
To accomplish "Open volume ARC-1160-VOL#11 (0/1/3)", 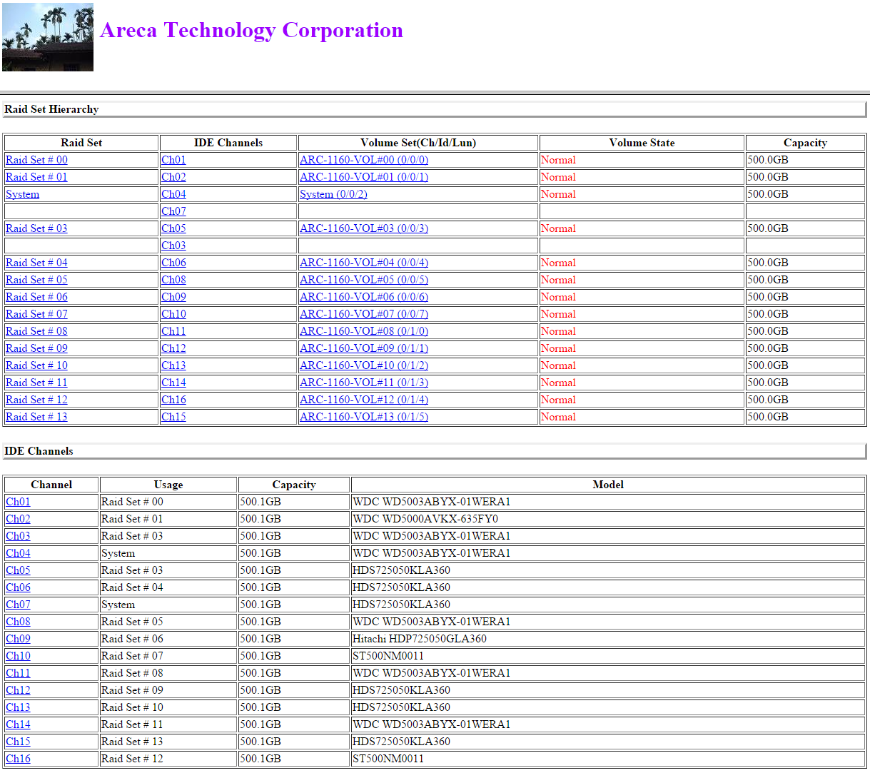I will click(364, 383).
